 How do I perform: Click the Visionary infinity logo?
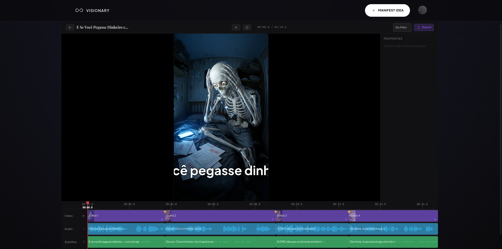79,10
